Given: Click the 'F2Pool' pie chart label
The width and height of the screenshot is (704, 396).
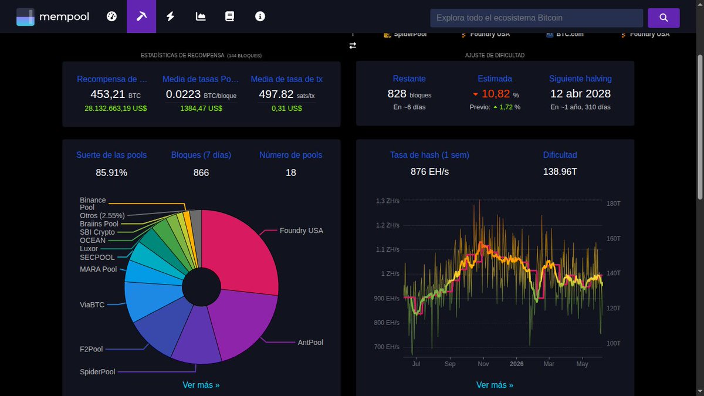Looking at the screenshot, I should 91,349.
